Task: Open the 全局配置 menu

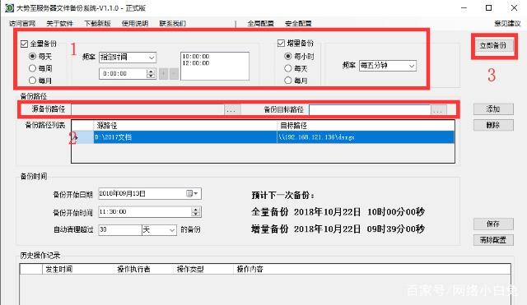Action: click(x=261, y=24)
